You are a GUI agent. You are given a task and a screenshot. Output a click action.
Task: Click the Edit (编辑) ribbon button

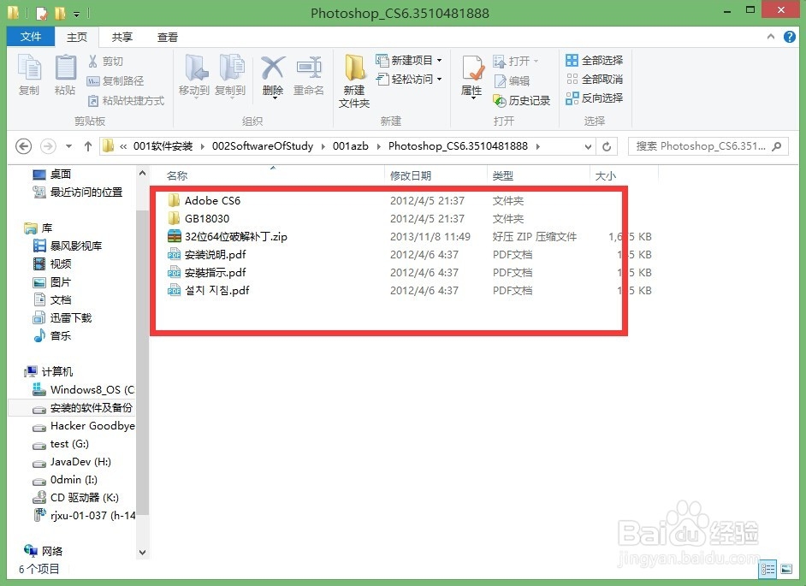tap(512, 80)
